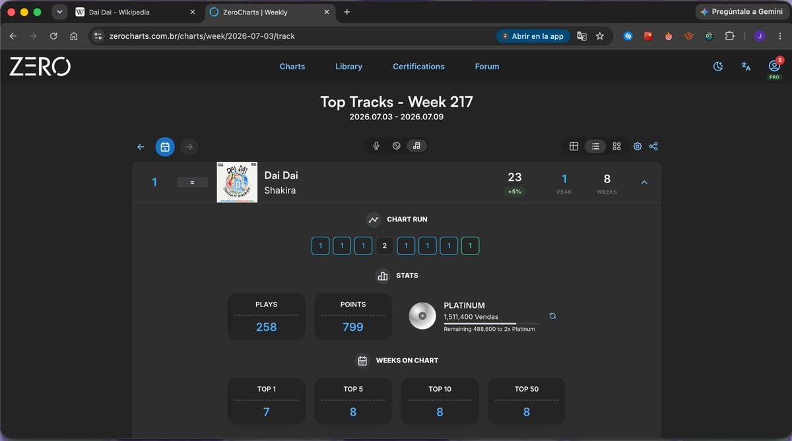Click the TOP 10 weeks card
792x441 pixels.
pos(440,401)
